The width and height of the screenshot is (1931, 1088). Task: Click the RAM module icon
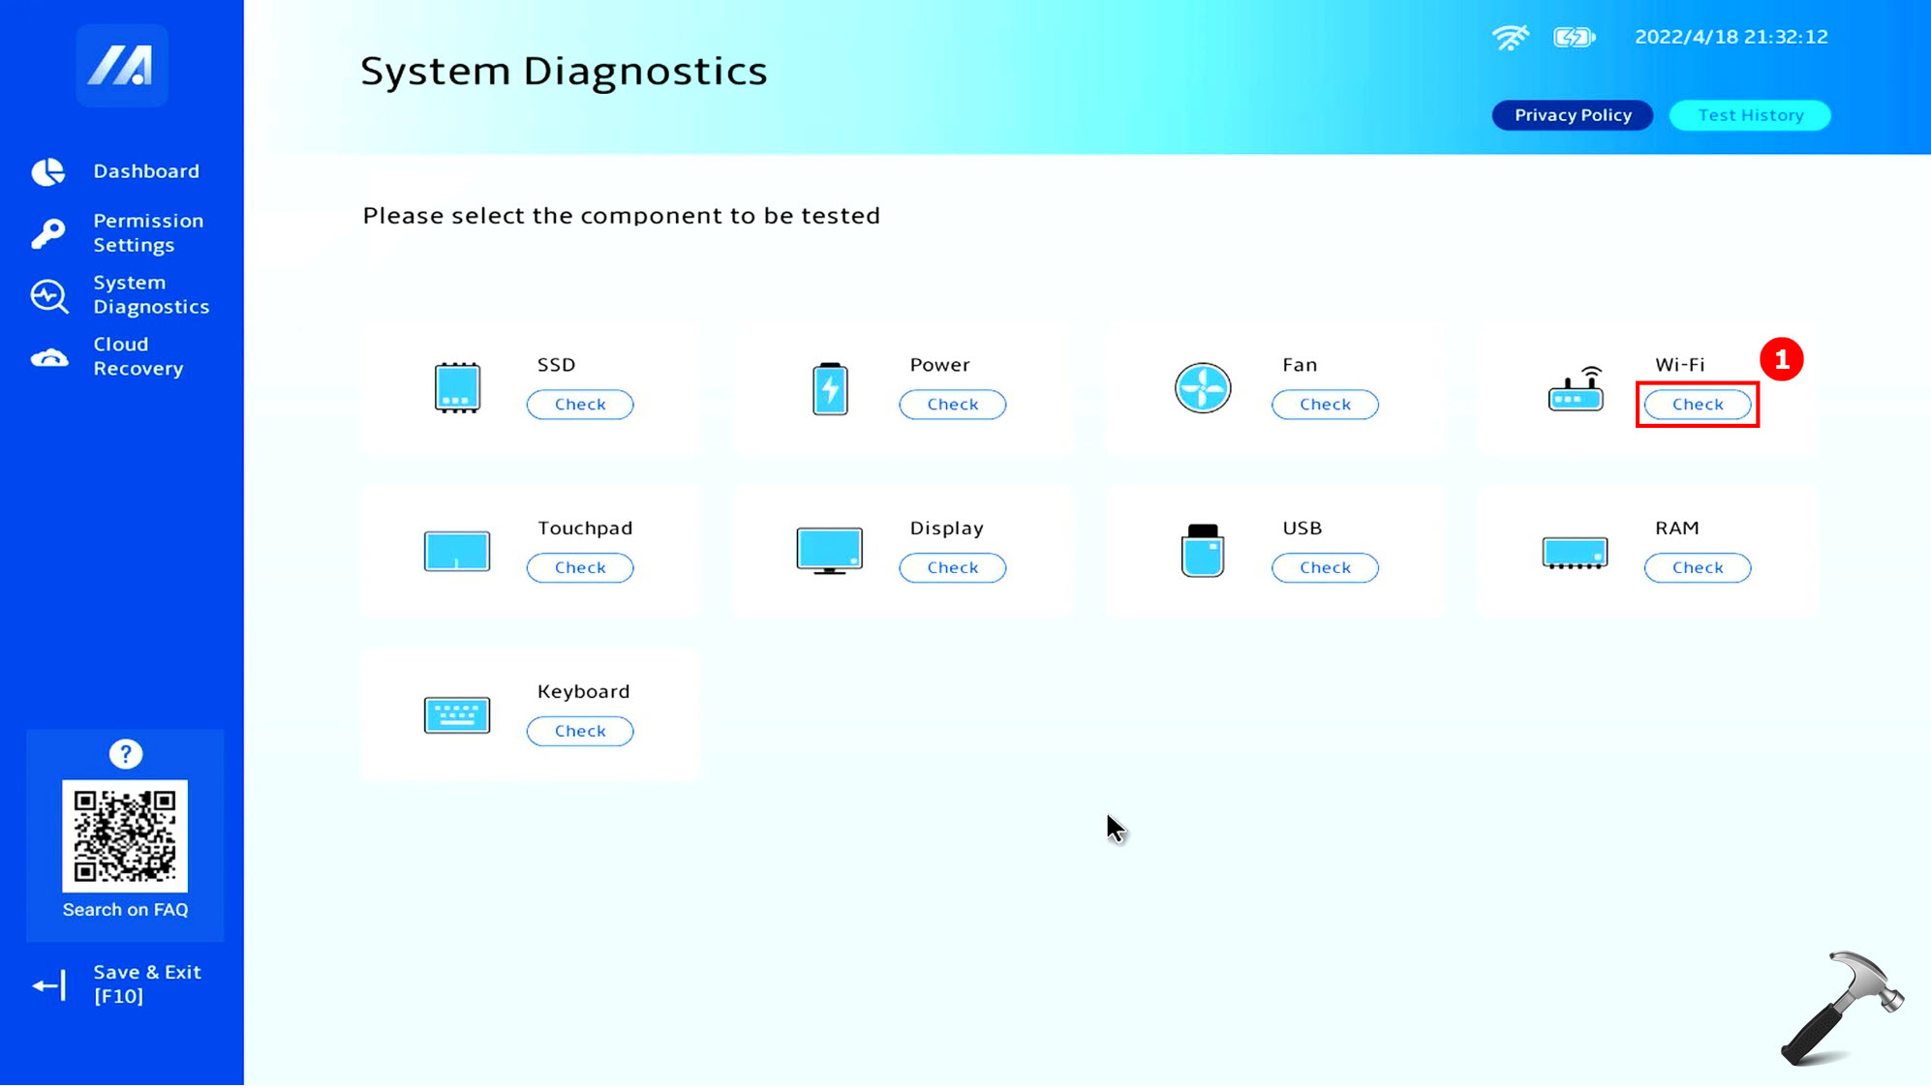1575,553
